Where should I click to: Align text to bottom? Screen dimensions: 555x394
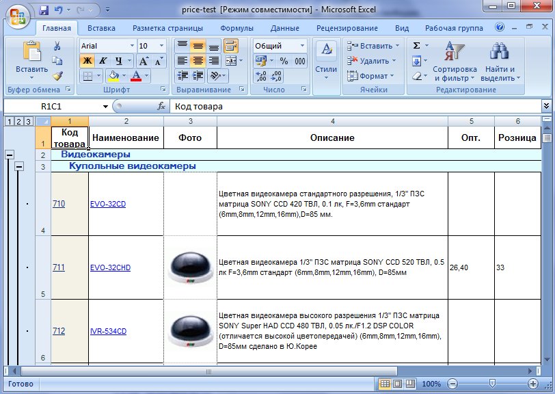pyautogui.click(x=213, y=46)
